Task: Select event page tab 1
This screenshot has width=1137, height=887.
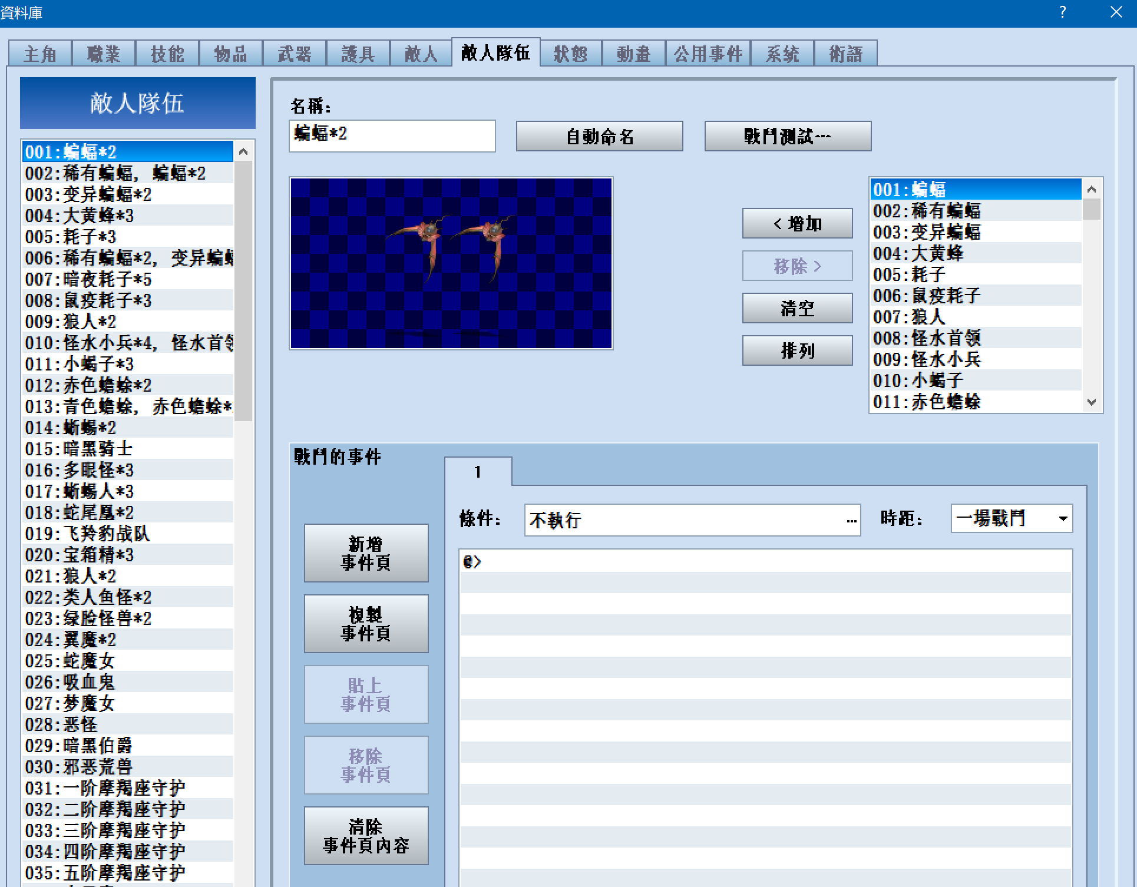Action: [478, 472]
